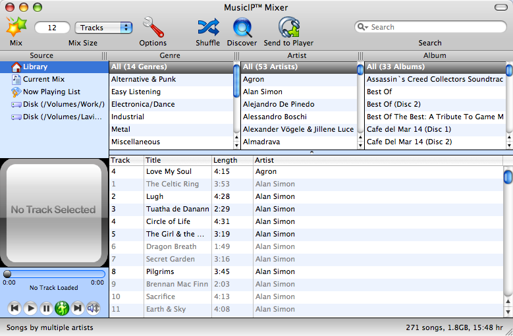
Task: Select All (33 Albums)
Action: click(x=435, y=67)
